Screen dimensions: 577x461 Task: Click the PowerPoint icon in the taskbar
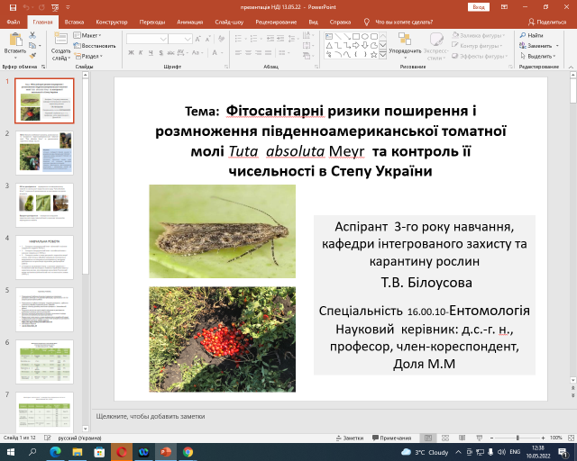[x=165, y=451]
